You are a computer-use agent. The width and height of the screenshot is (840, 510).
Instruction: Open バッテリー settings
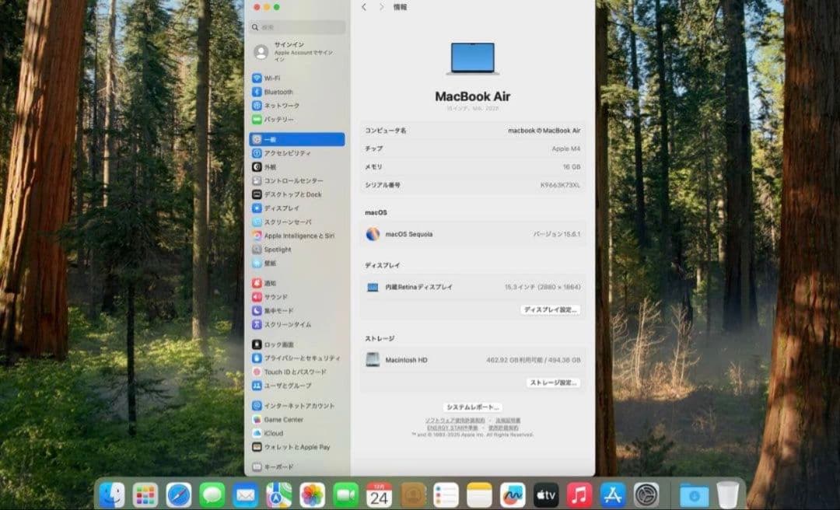click(280, 119)
